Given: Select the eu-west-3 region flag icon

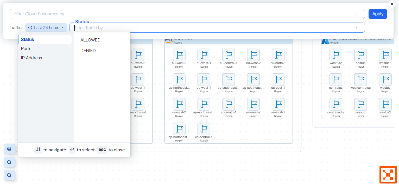Looking at the screenshot, I should coord(179,55).
